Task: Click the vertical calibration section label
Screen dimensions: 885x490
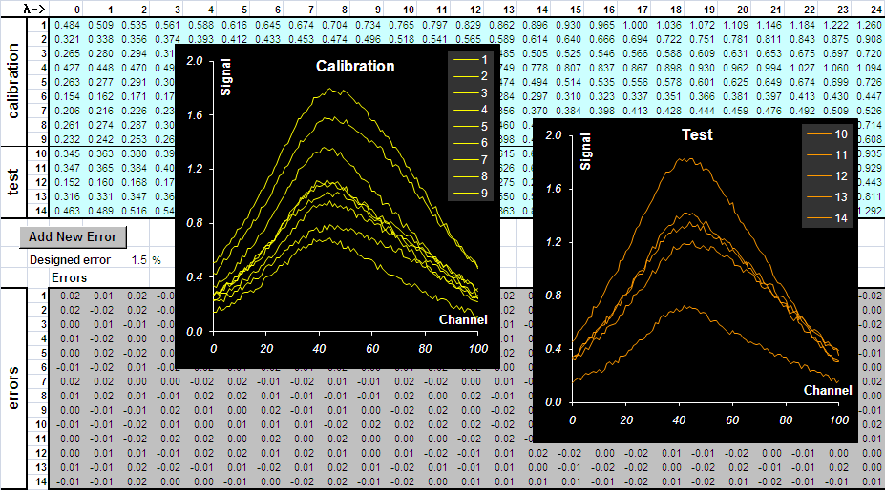Action: 12,81
